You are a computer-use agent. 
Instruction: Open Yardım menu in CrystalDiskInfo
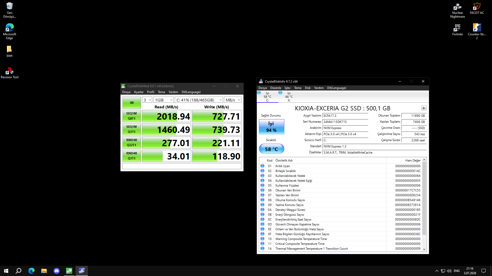[x=319, y=88]
